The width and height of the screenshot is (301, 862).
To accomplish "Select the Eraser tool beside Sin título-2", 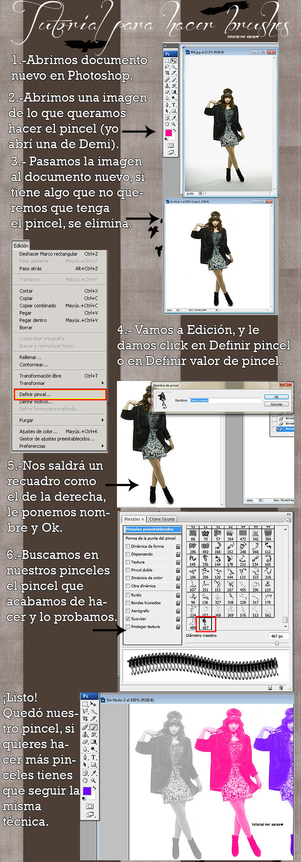I will [x=85, y=742].
